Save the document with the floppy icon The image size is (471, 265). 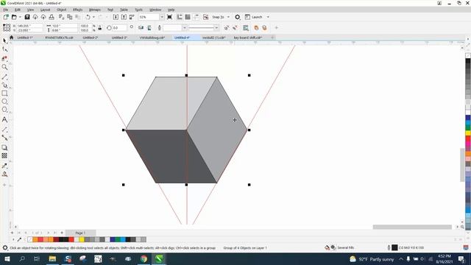coord(27,17)
